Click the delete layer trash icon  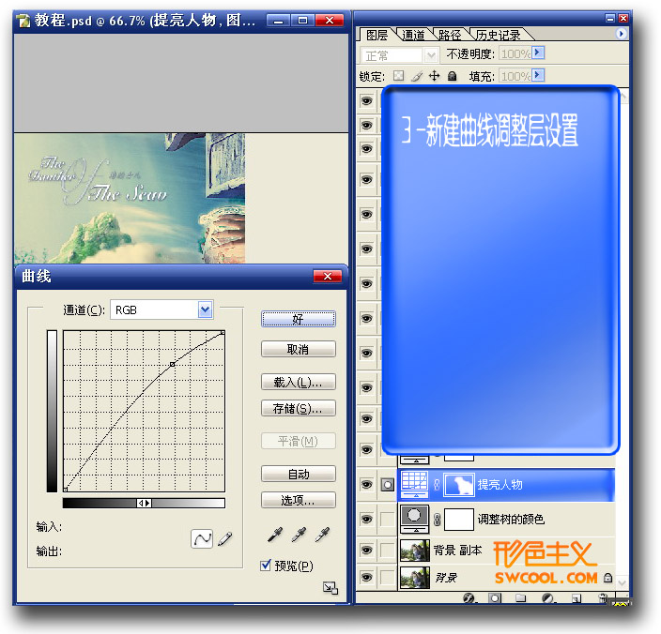603,597
